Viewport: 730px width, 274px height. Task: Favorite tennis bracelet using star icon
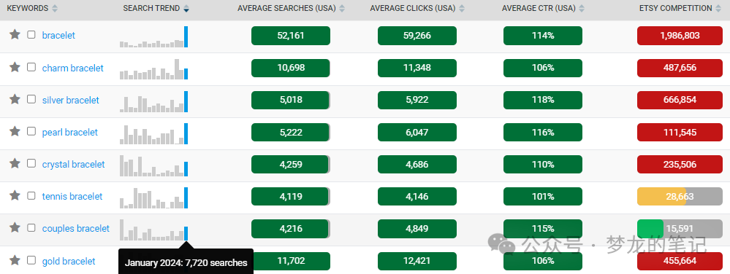(15, 195)
